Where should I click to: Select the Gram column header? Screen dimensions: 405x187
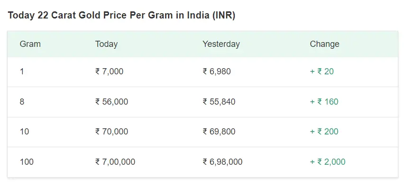[x=30, y=44]
